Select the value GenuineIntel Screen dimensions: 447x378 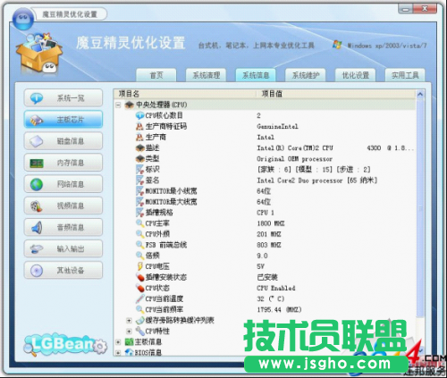pyautogui.click(x=277, y=126)
